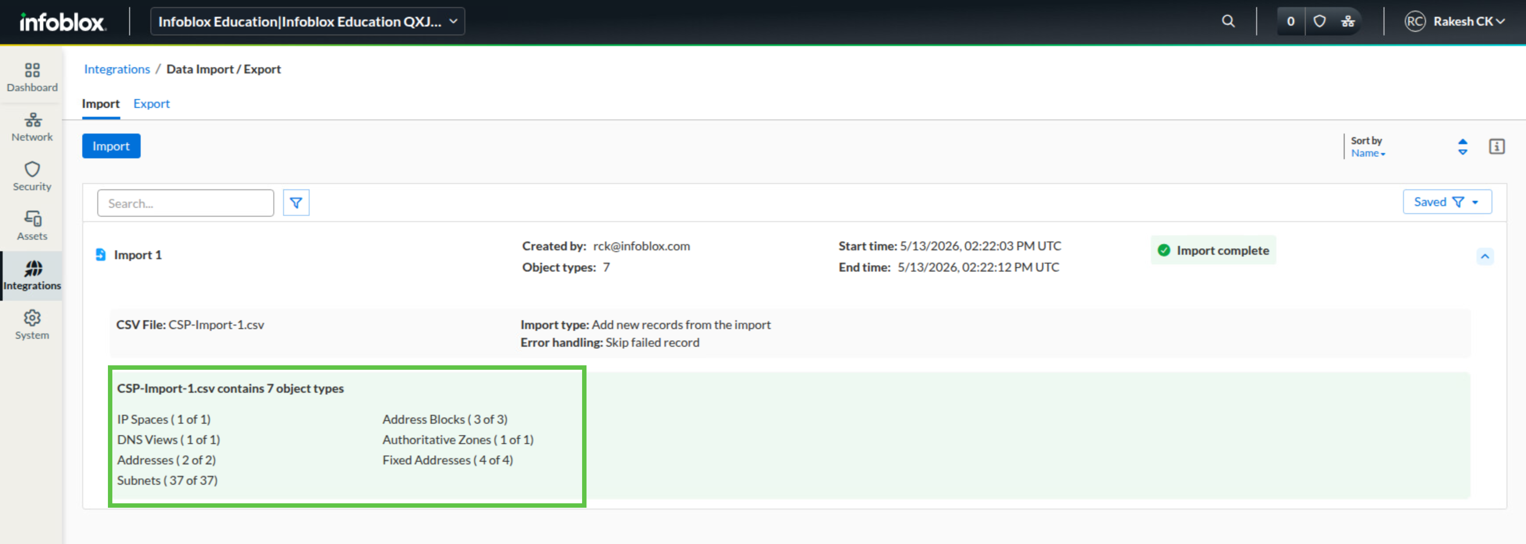Click the Import 1 job name
The height and width of the screenshot is (544, 1526).
[138, 255]
